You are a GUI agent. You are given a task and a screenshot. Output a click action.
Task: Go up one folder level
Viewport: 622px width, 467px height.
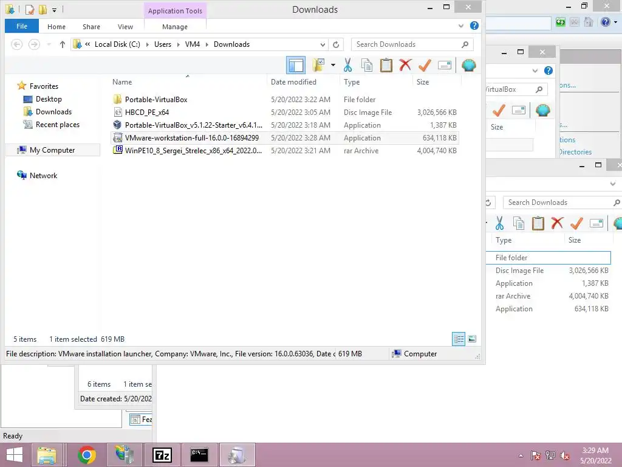tap(63, 44)
